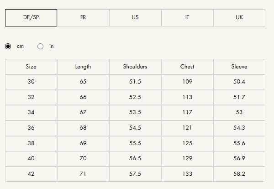The width and height of the screenshot is (274, 189).
Task: Click the Sleeve column header
Action: click(239, 67)
